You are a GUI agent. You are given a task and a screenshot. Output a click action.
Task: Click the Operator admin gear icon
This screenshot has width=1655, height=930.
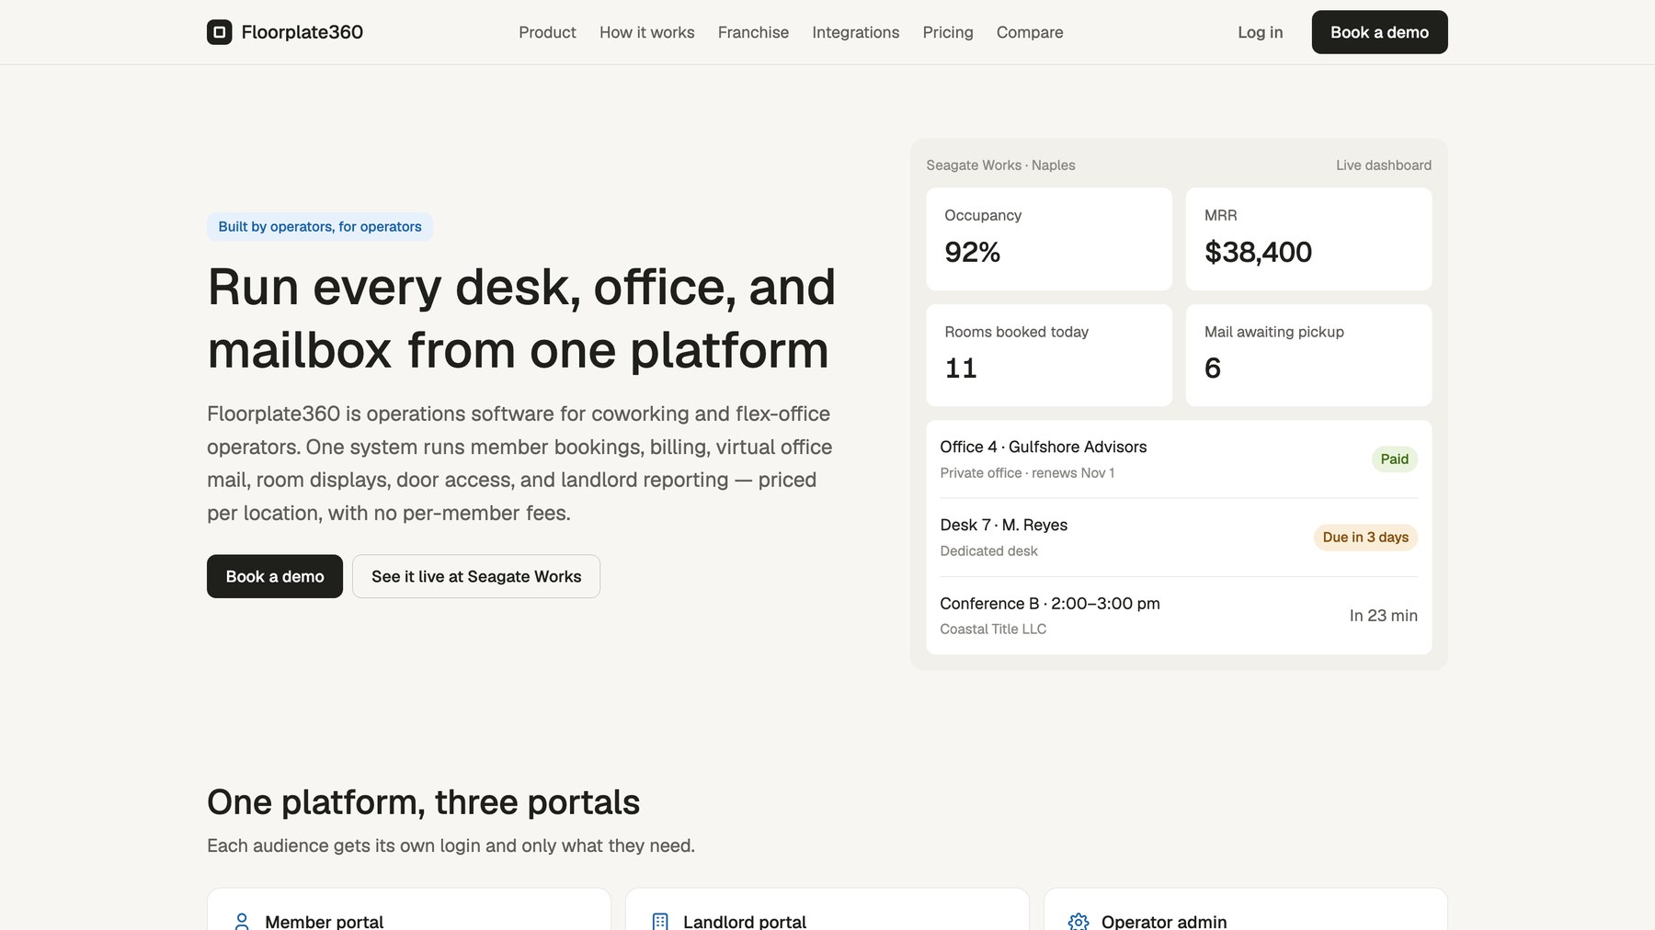pyautogui.click(x=1079, y=921)
